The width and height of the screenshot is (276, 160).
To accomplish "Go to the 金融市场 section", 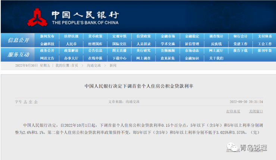I will click(x=167, y=37).
